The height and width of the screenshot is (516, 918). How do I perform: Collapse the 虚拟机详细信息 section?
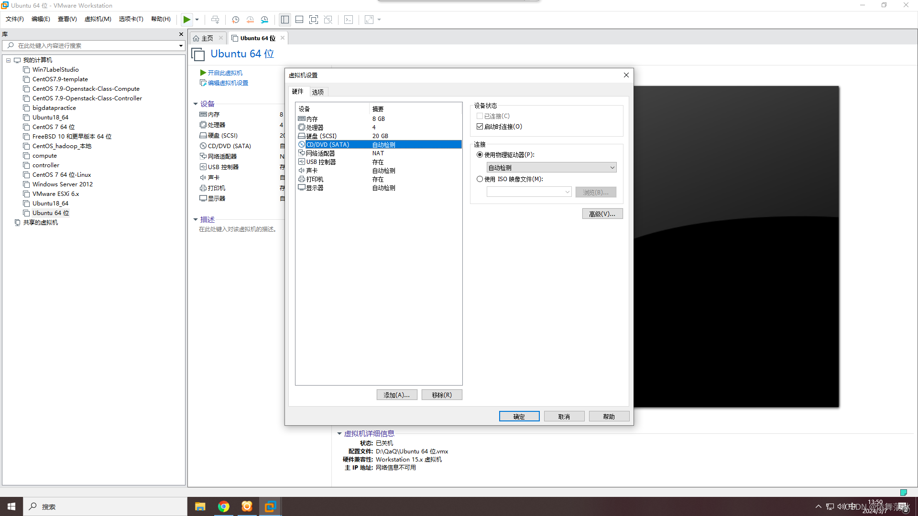pos(339,433)
